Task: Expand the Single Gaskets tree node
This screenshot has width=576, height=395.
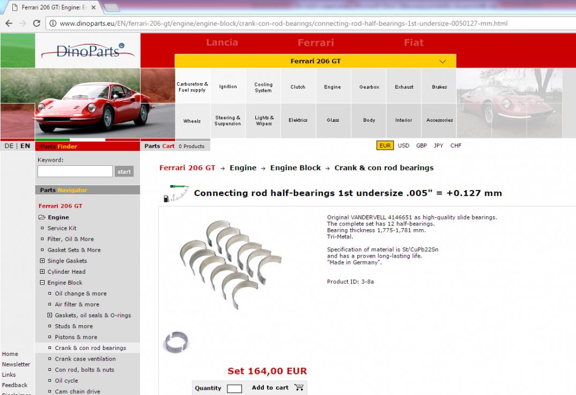Action: point(42,260)
